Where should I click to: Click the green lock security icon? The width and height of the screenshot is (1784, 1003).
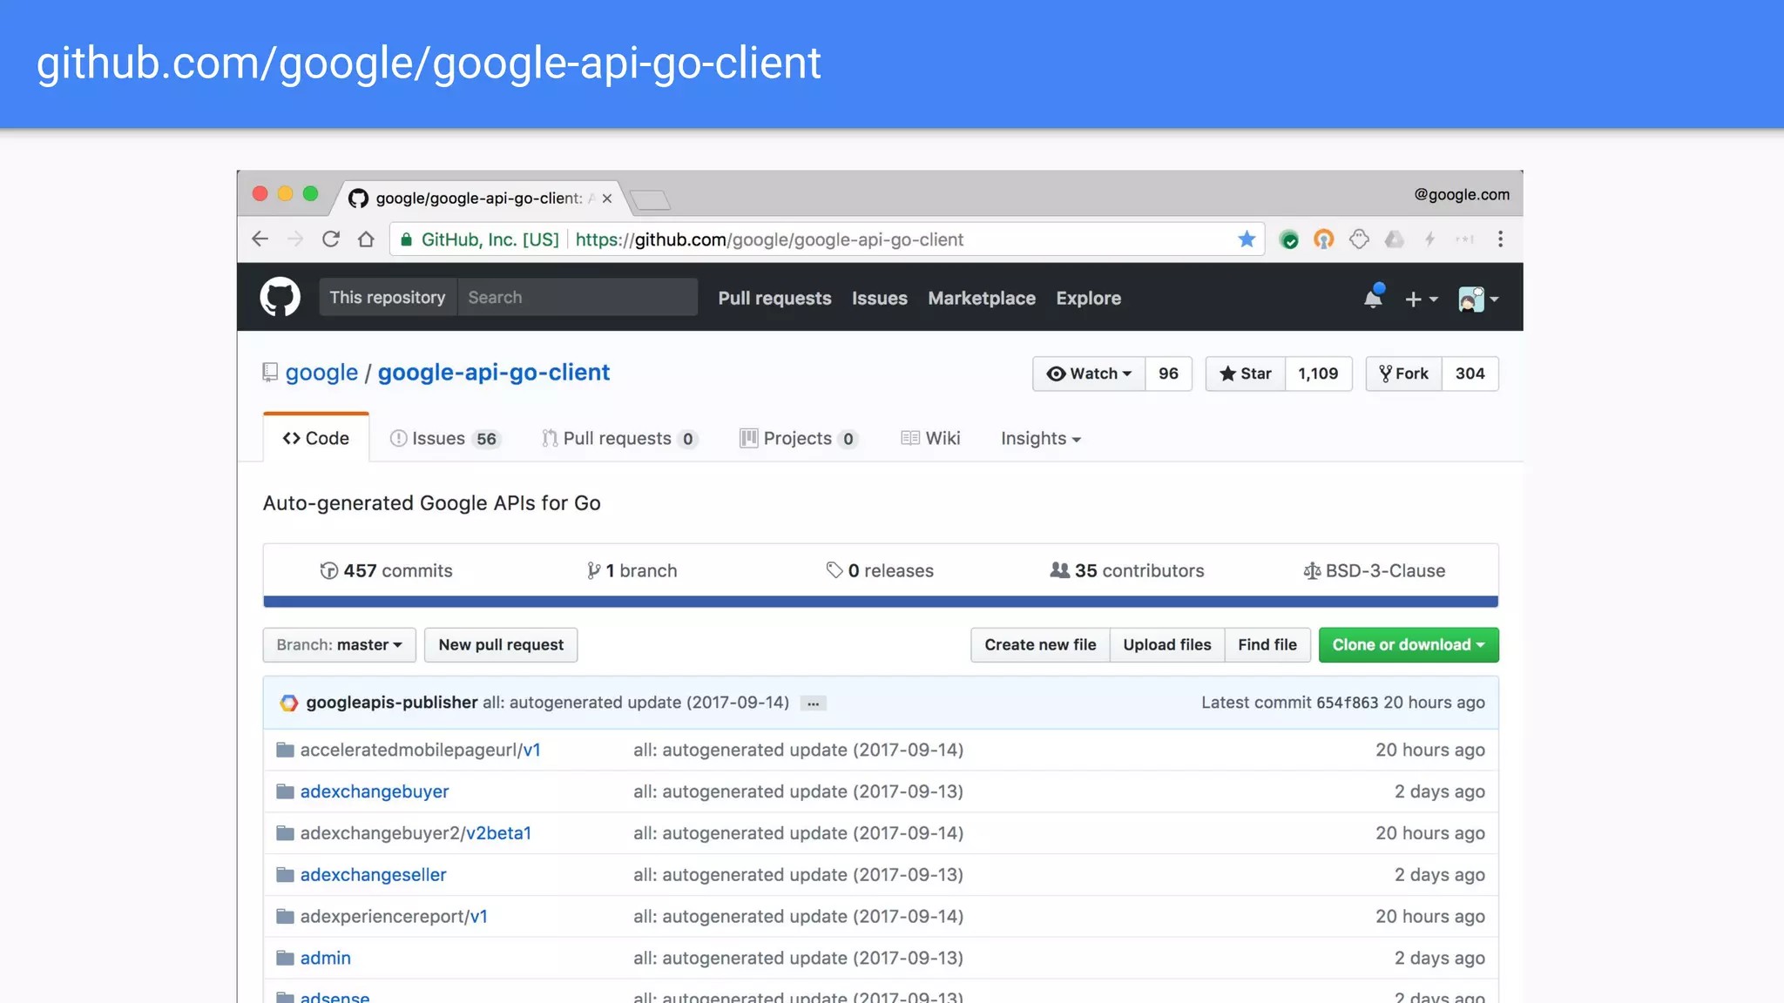tap(406, 239)
